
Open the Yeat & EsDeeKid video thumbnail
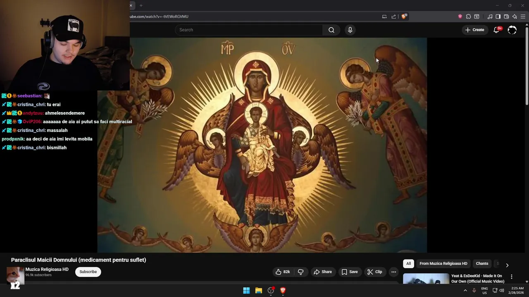coord(426,279)
